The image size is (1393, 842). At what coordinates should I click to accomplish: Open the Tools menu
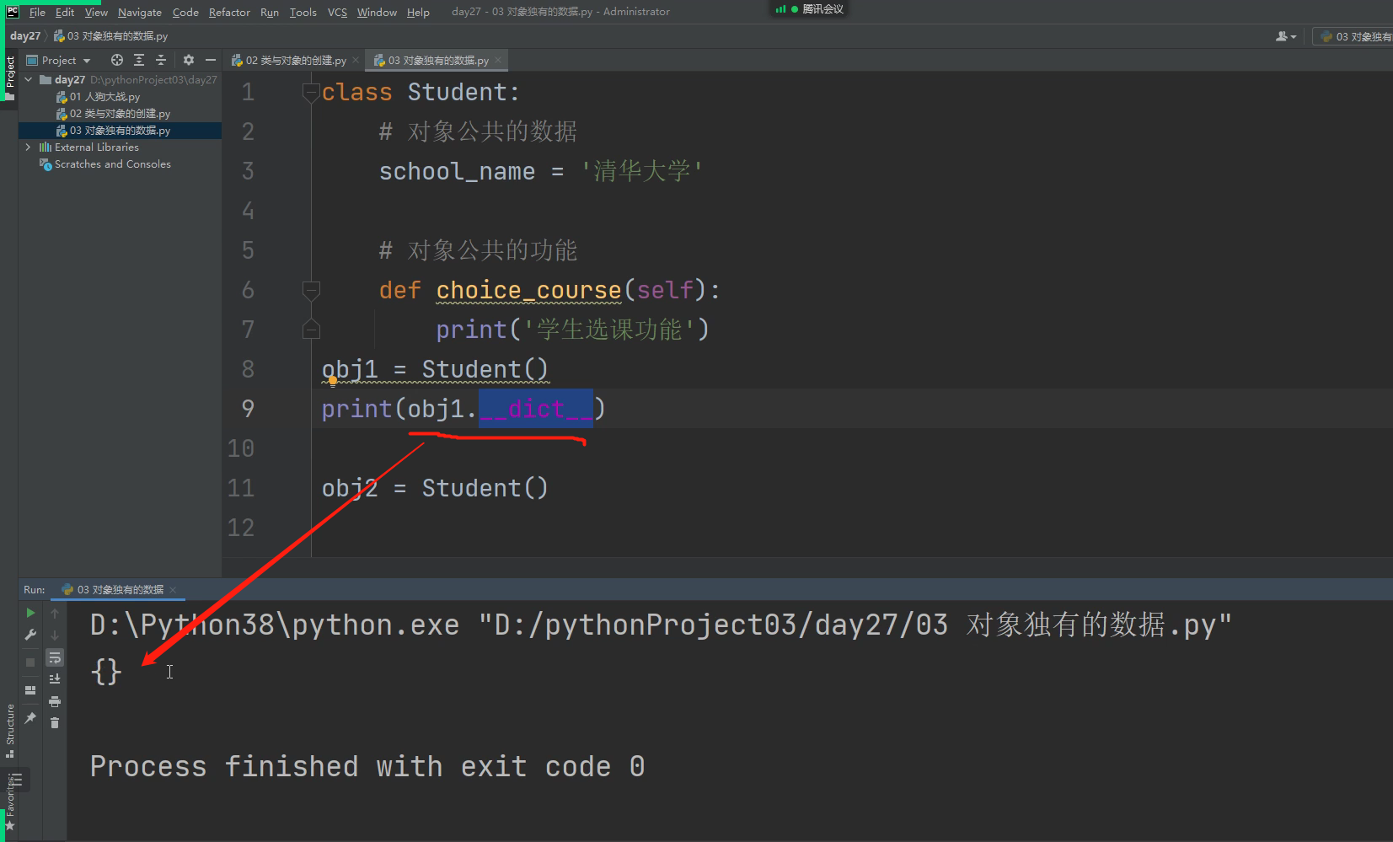(303, 12)
